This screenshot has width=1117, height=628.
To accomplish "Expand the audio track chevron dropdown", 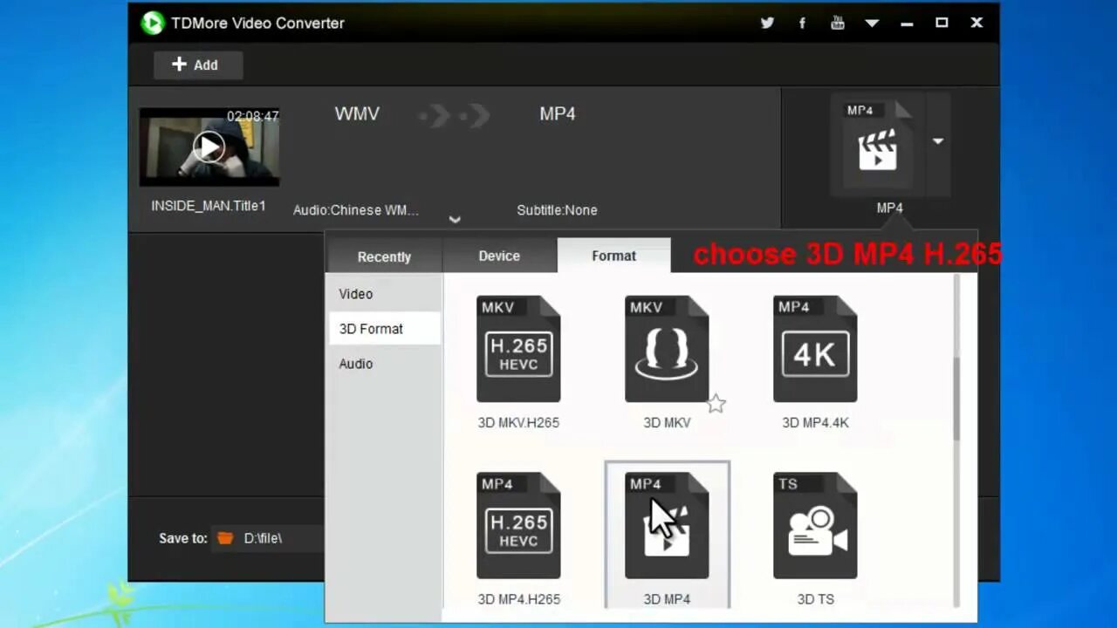I will coord(455,220).
